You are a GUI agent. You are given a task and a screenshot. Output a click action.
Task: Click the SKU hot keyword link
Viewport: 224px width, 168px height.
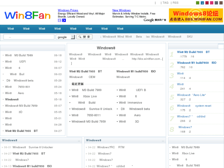[189, 37]
